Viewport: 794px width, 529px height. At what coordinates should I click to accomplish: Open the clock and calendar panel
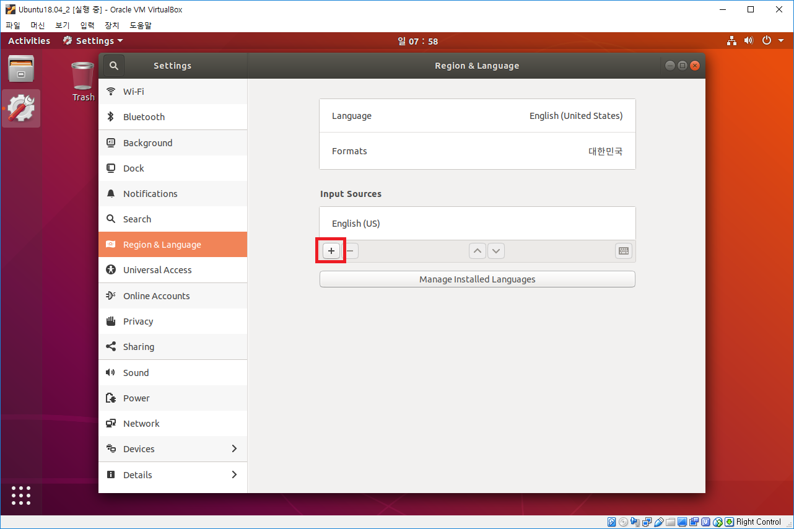pyautogui.click(x=417, y=42)
